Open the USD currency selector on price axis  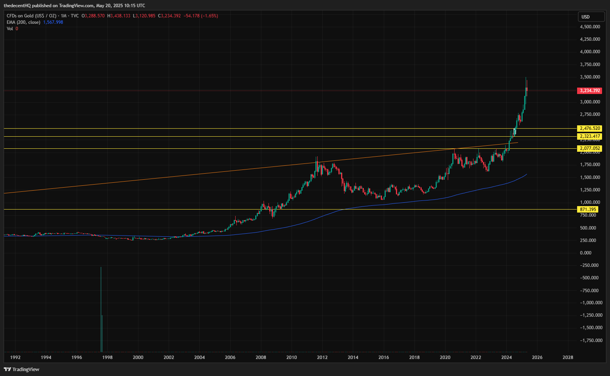pos(591,17)
